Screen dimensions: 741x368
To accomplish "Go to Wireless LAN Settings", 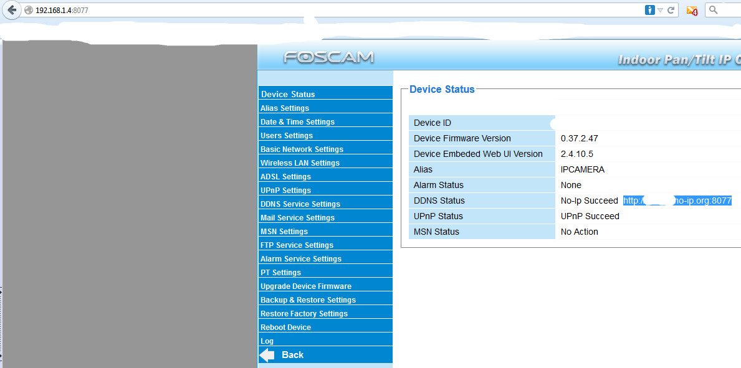I will click(300, 163).
